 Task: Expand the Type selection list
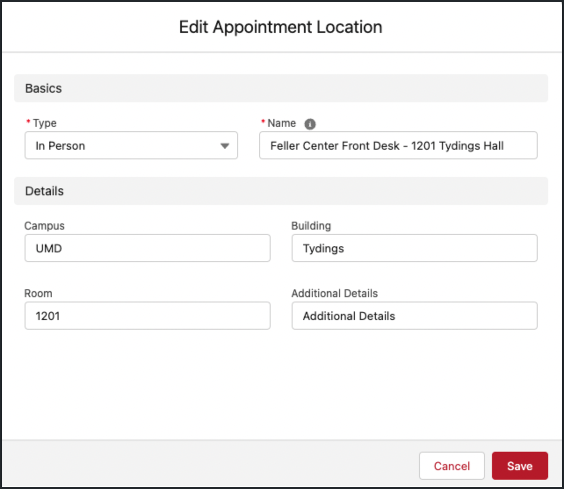[131, 146]
